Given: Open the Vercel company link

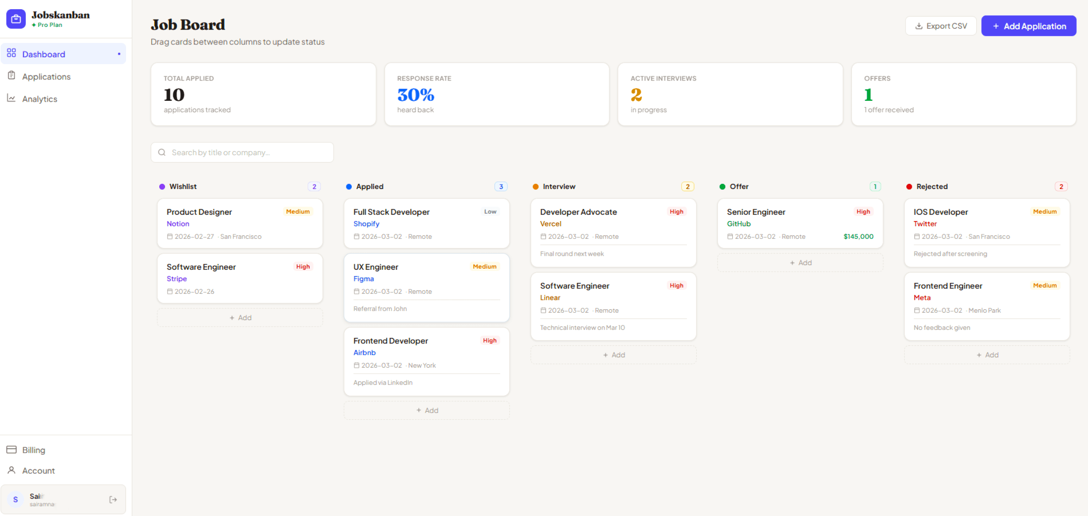Looking at the screenshot, I should [x=550, y=223].
